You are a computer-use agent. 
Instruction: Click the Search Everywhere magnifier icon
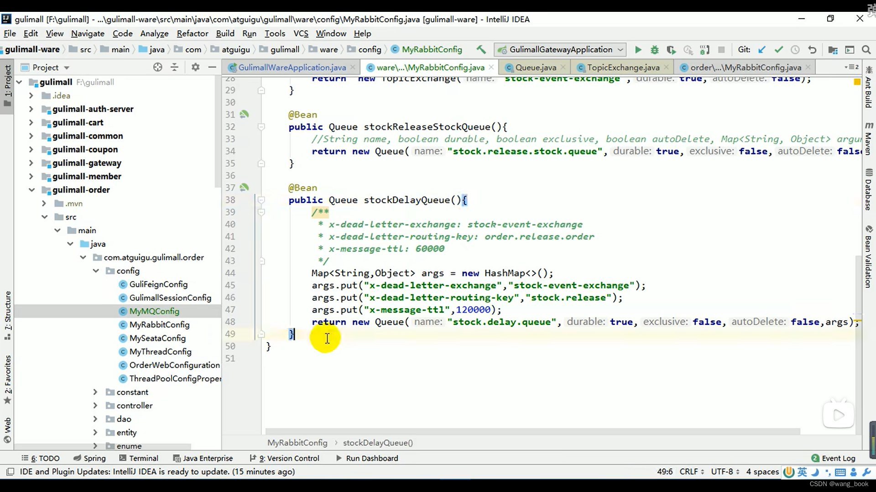pos(866,50)
